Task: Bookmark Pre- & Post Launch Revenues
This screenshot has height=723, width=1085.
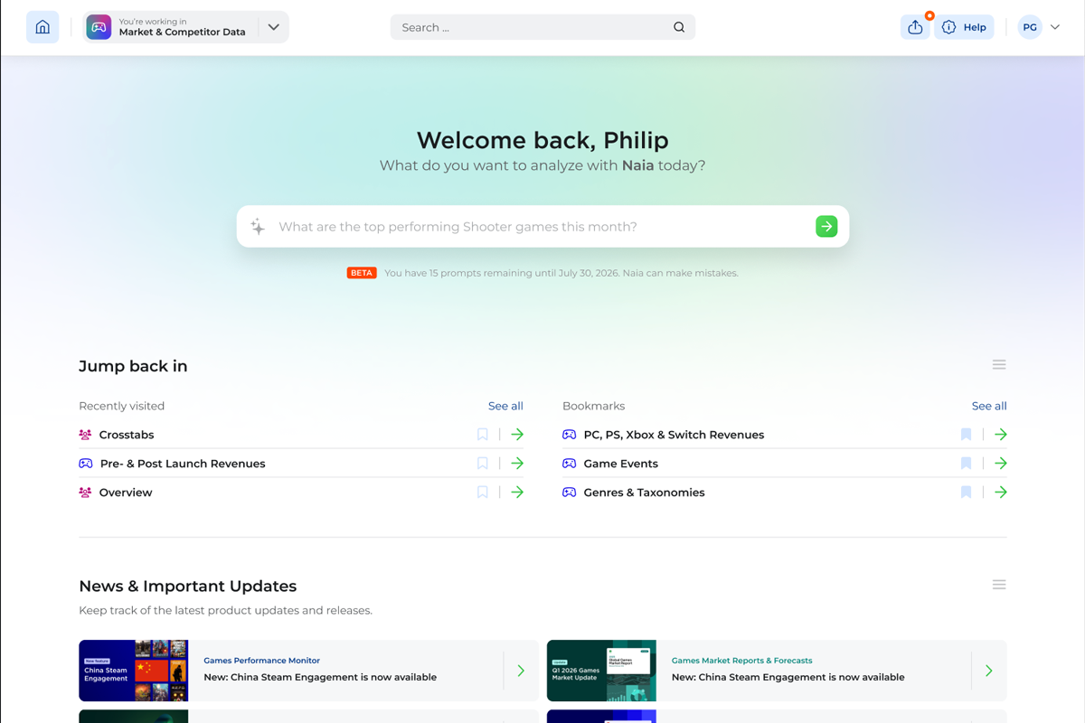Action: coord(483,464)
